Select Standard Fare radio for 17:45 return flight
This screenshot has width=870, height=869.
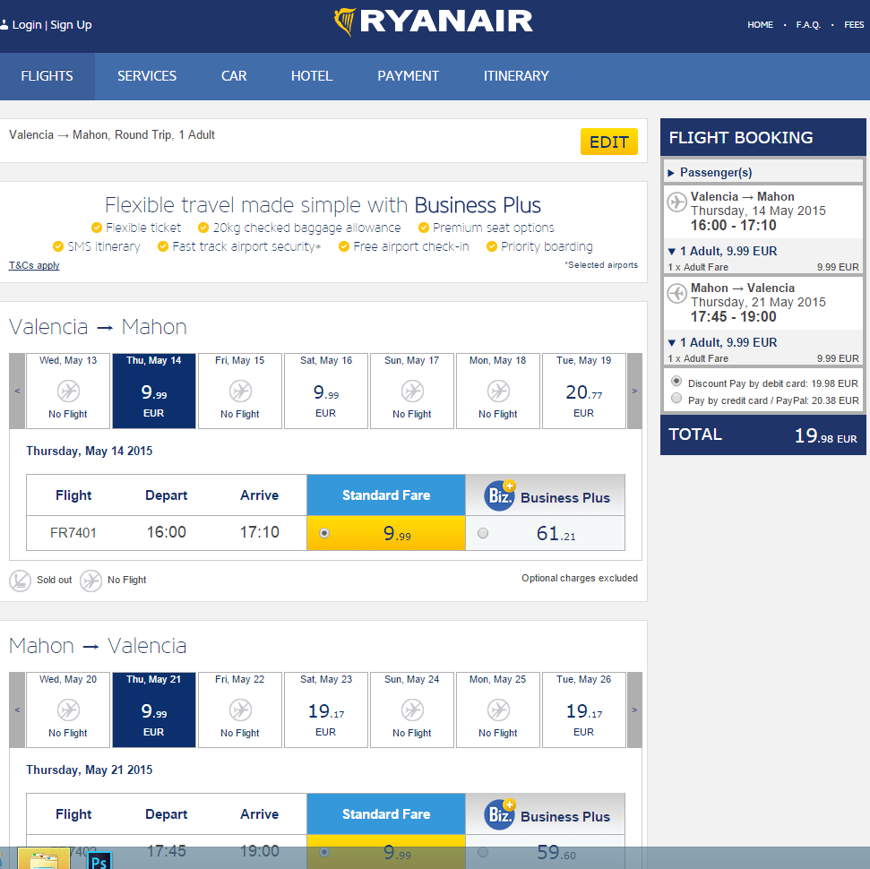(x=324, y=852)
